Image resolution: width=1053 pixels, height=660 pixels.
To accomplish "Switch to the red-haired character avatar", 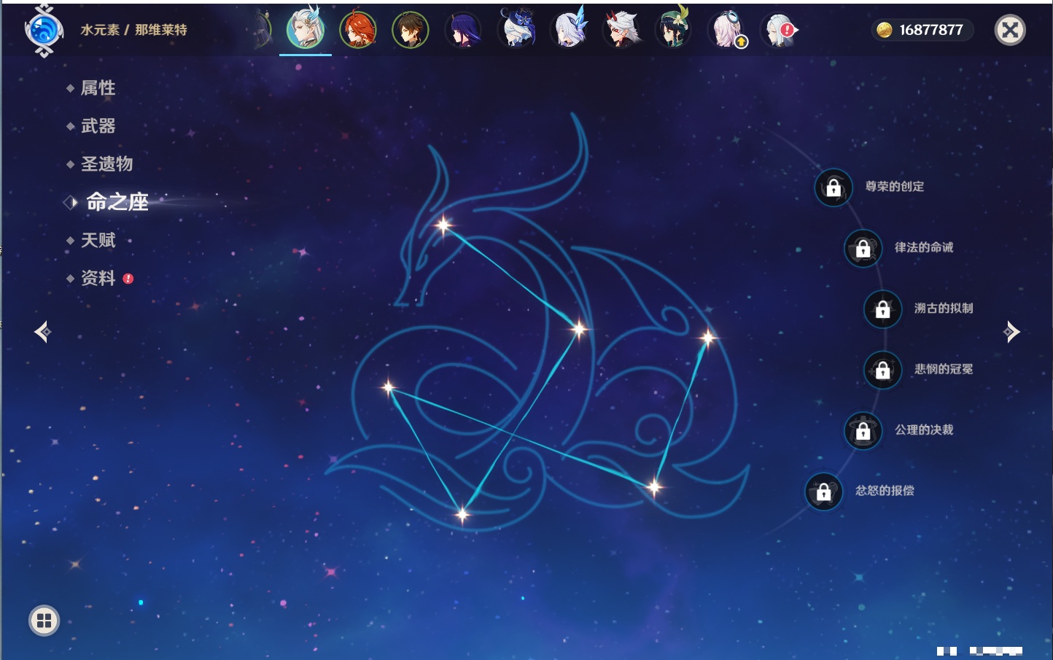I will (x=358, y=30).
